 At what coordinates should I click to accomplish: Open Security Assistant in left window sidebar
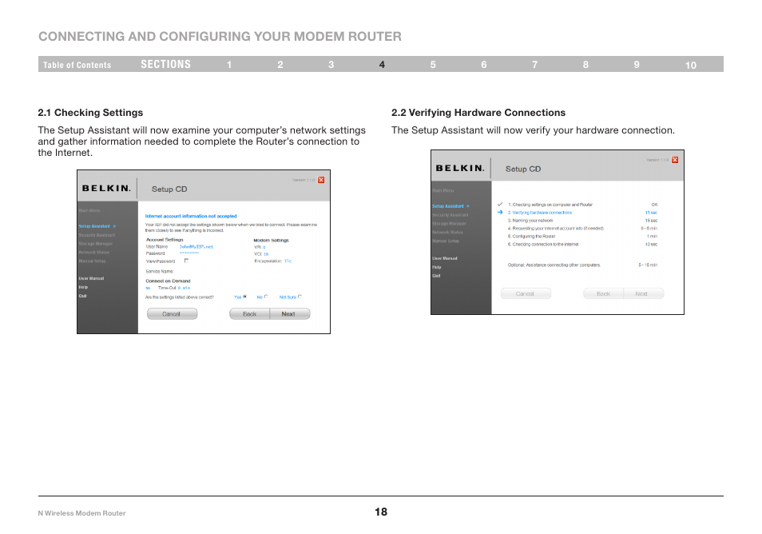[x=97, y=235]
